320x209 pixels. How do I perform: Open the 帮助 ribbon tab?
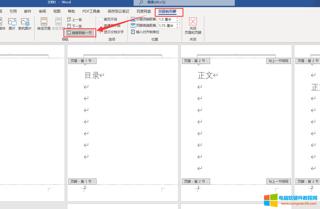tap(71, 12)
